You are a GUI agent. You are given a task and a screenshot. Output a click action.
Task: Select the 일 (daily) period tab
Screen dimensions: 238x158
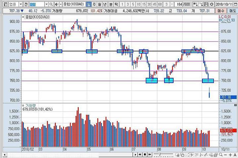89,4
